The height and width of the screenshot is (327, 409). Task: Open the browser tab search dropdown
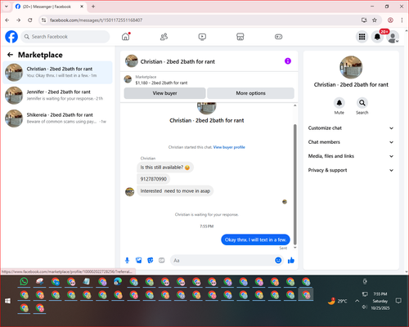click(x=7, y=7)
